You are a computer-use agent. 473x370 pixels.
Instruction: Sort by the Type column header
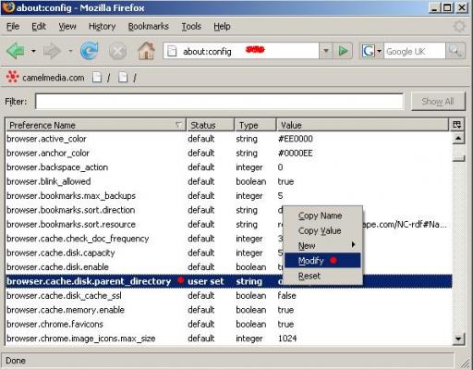pos(255,125)
